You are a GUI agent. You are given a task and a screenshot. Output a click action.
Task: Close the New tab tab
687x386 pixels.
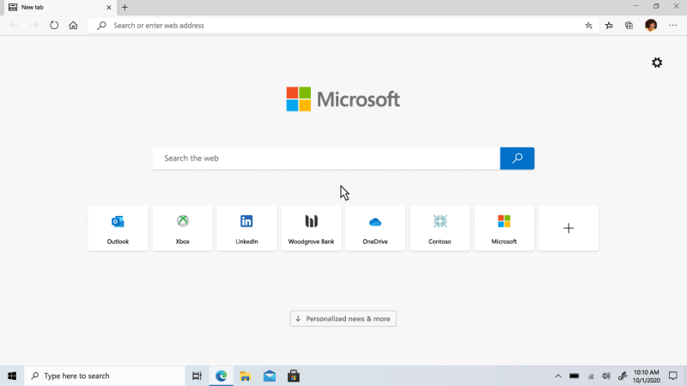click(x=109, y=8)
